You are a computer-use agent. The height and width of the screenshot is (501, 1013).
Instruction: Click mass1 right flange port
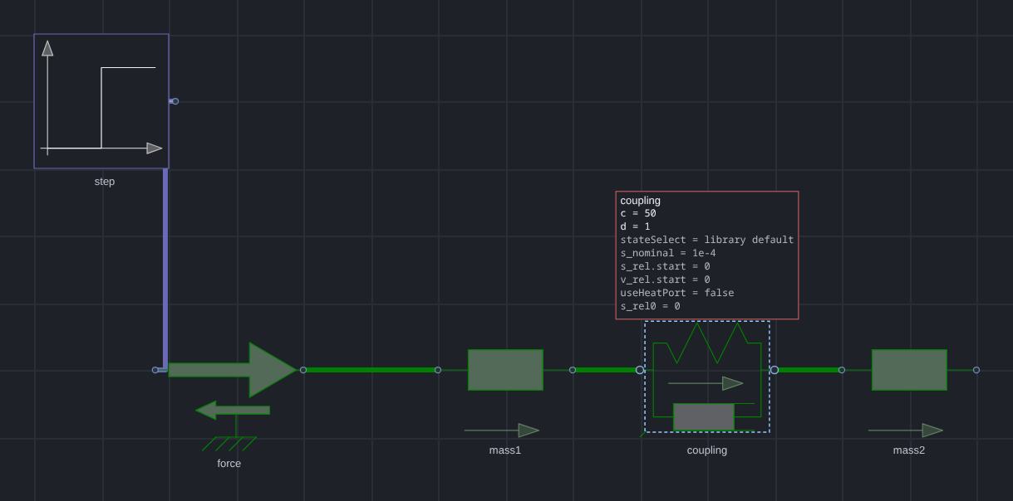coord(573,370)
